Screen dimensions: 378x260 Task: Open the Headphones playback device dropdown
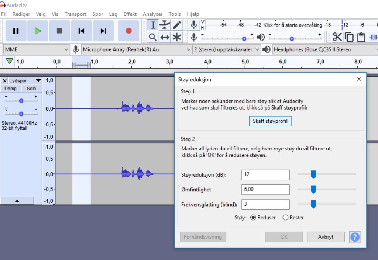(x=325, y=49)
